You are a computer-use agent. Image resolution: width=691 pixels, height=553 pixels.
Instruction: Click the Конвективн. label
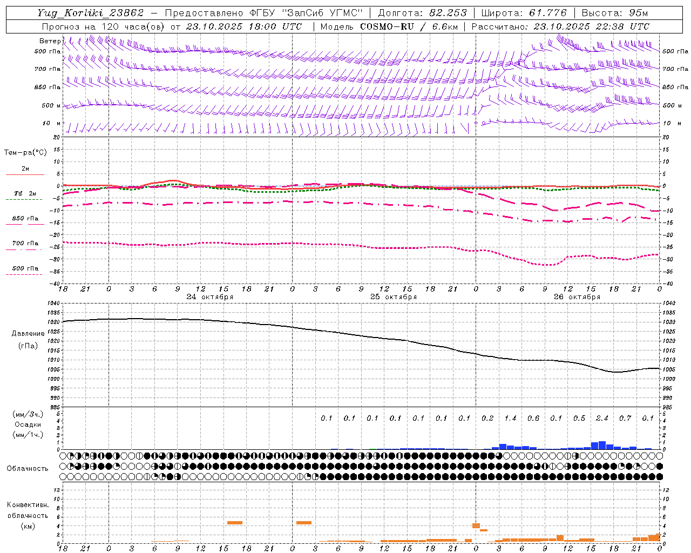pos(28,505)
